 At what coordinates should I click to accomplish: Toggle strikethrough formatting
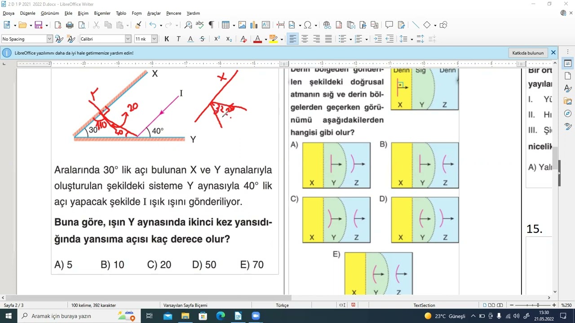click(202, 39)
